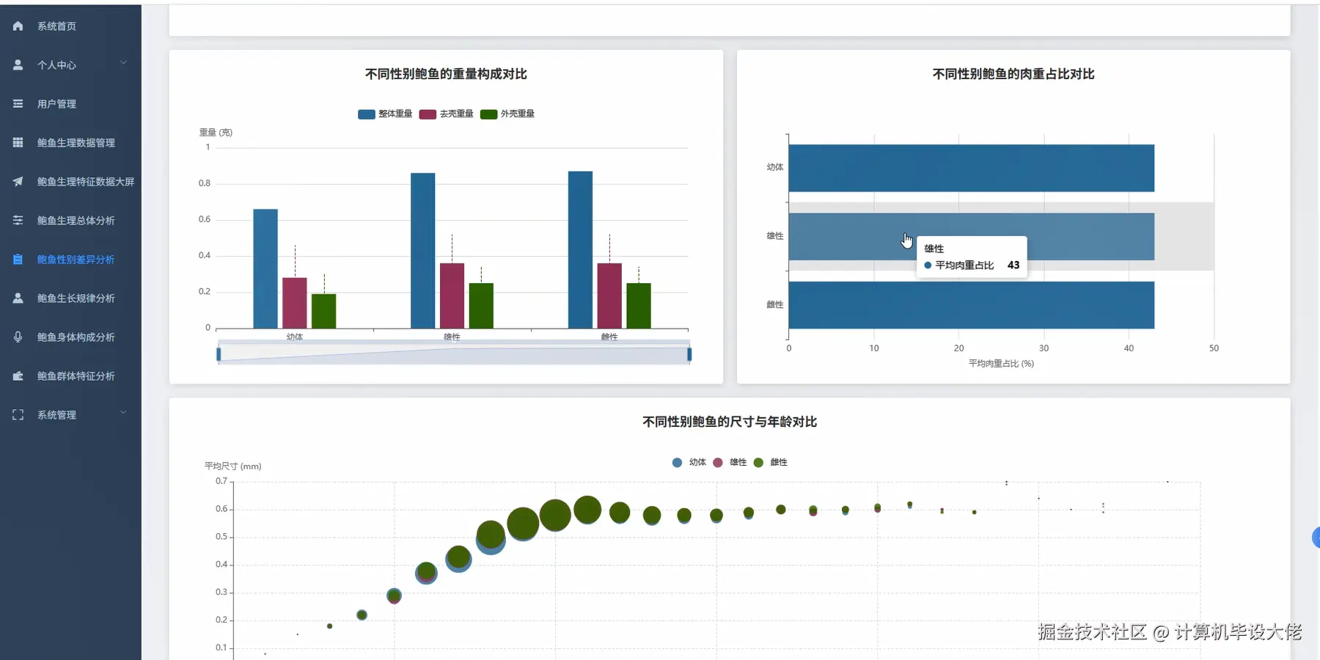Toggle the 去壳重量 legend series

pyautogui.click(x=446, y=114)
